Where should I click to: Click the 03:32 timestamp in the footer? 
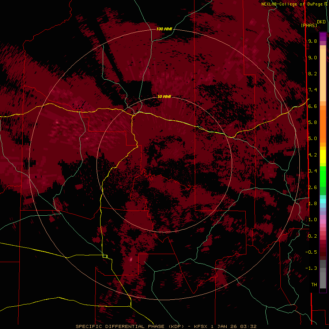[249, 326]
